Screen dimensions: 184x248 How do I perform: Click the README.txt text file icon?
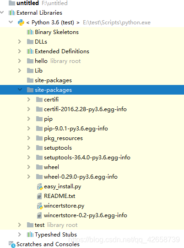[39, 196]
